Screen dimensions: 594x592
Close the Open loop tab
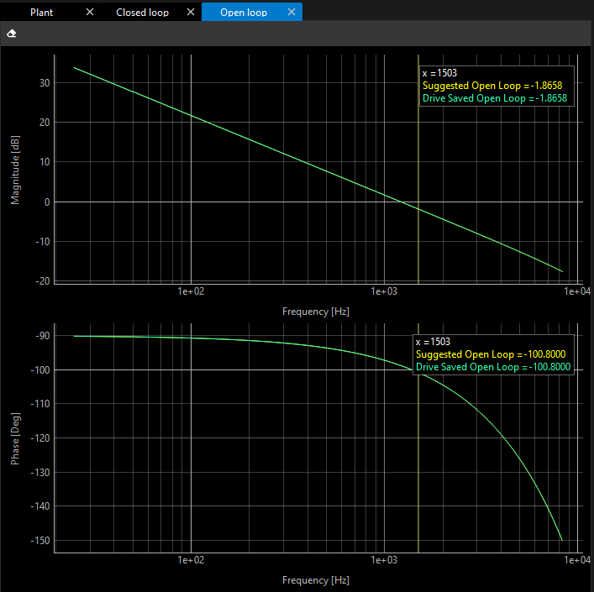click(292, 13)
